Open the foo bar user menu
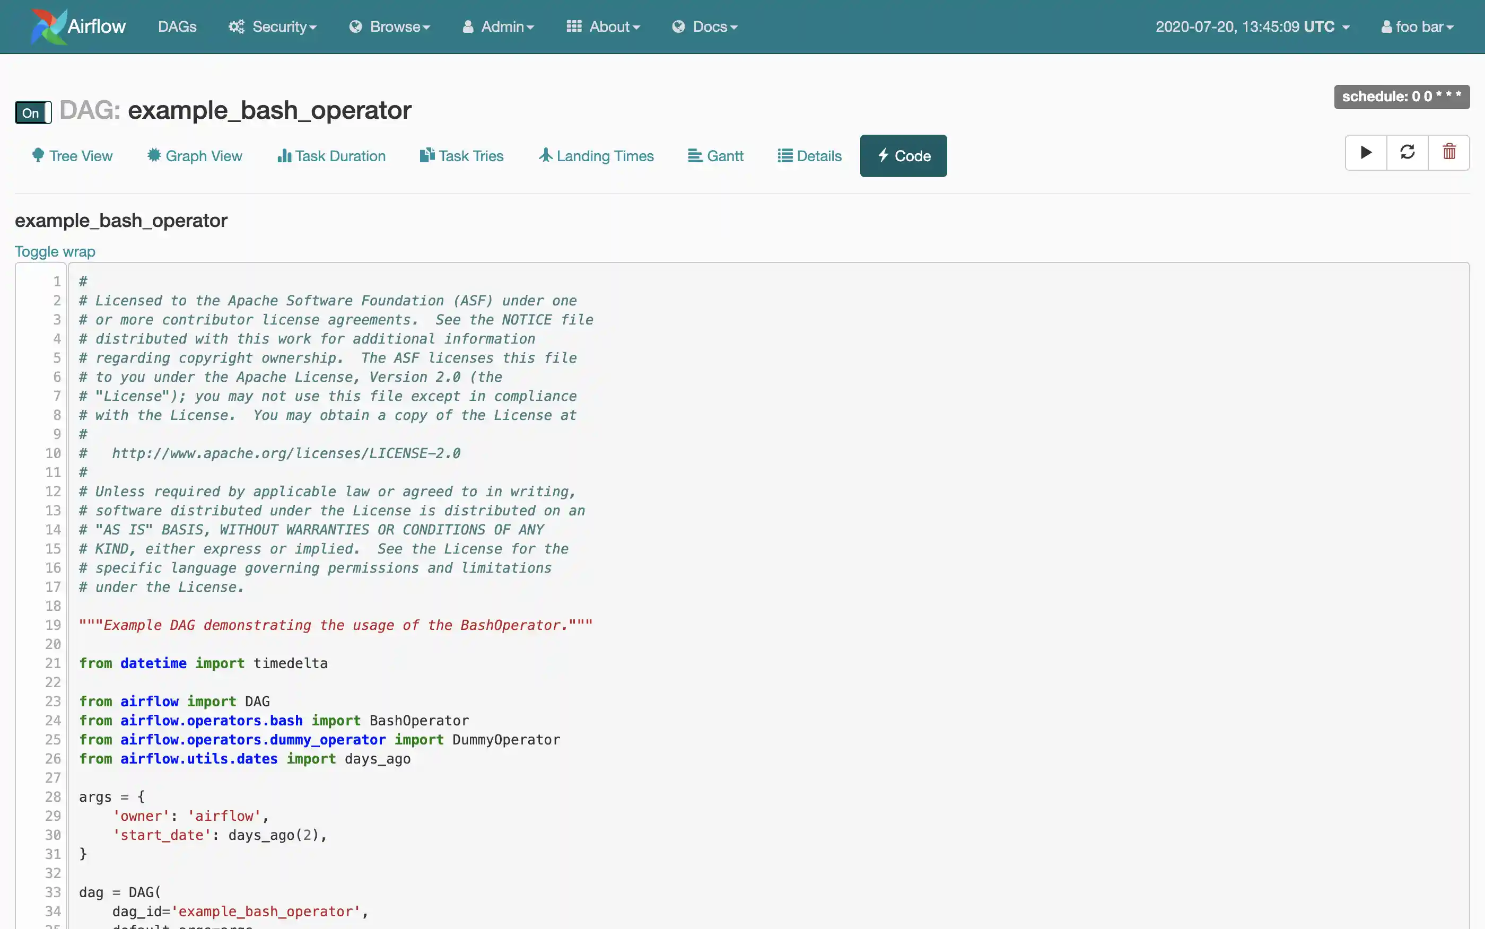The width and height of the screenshot is (1485, 929). 1418,27
